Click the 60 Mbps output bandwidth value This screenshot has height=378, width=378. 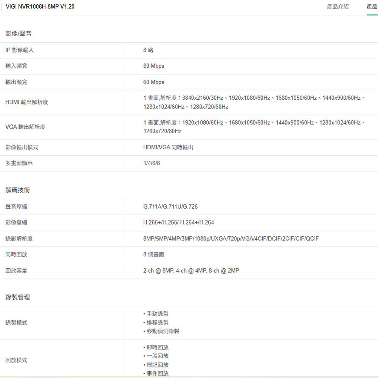tap(154, 82)
